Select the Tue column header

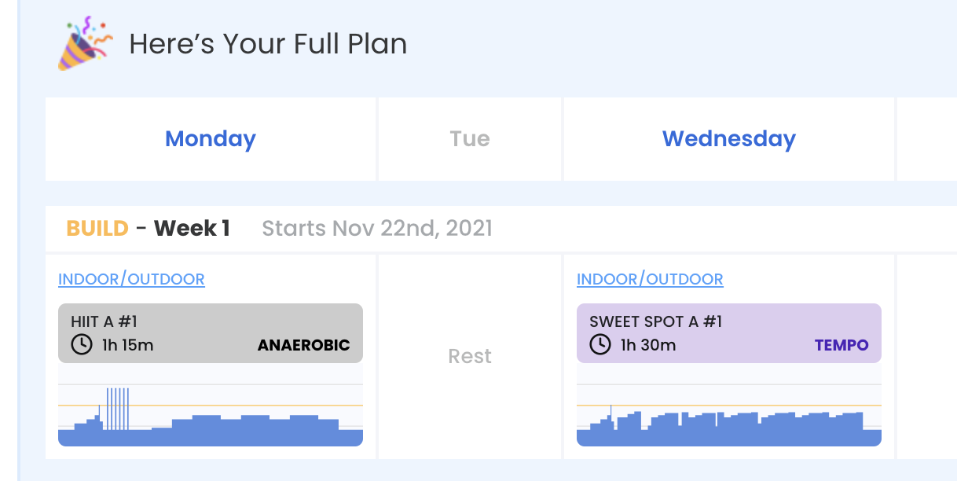coord(470,139)
